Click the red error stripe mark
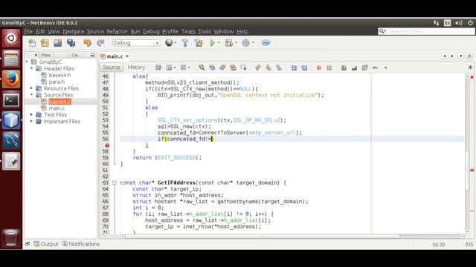Viewport: 476px width, 267px height. click(x=472, y=170)
